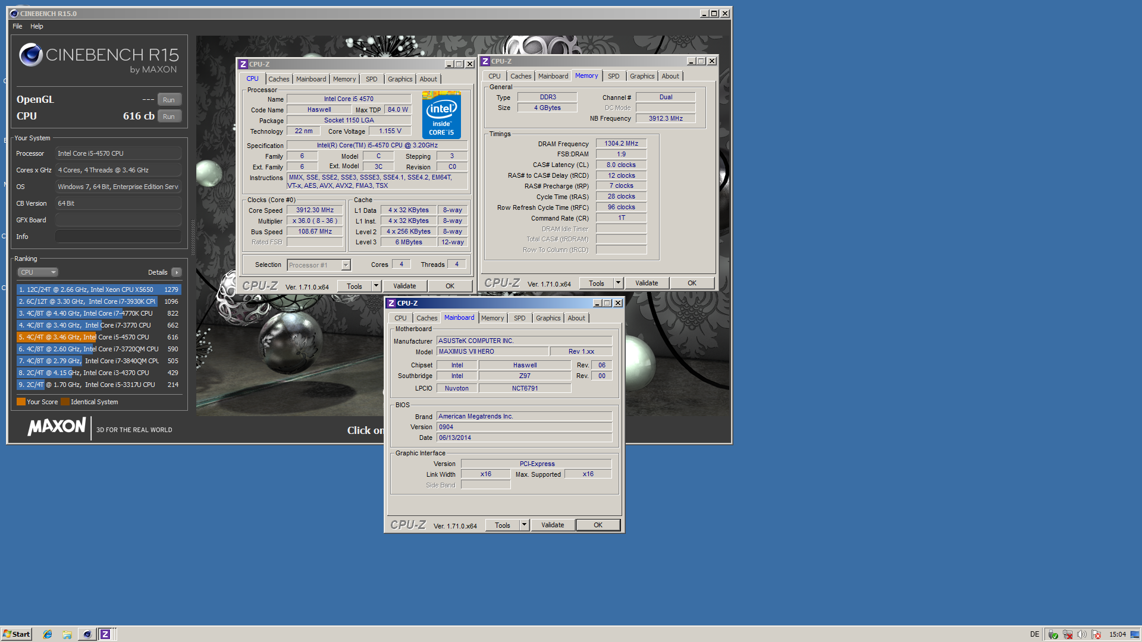The height and width of the screenshot is (642, 1142).
Task: Click the brown Identical System legend swatch
Action: 65,402
